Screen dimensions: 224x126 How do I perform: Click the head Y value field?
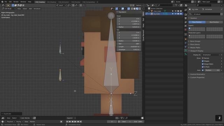129,21
